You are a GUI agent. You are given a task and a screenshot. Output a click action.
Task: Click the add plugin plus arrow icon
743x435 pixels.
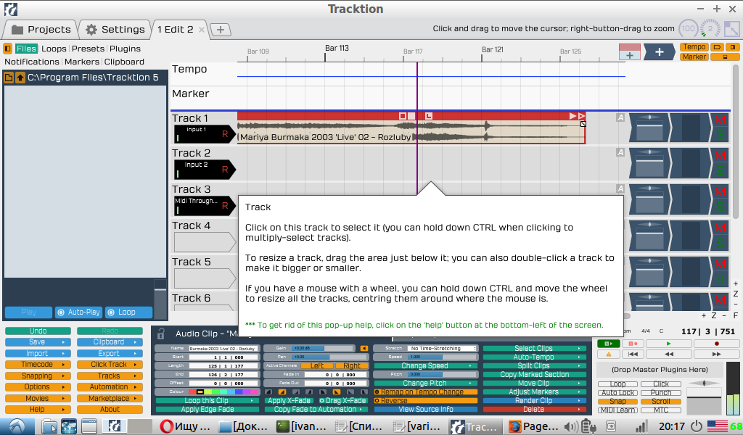(659, 51)
